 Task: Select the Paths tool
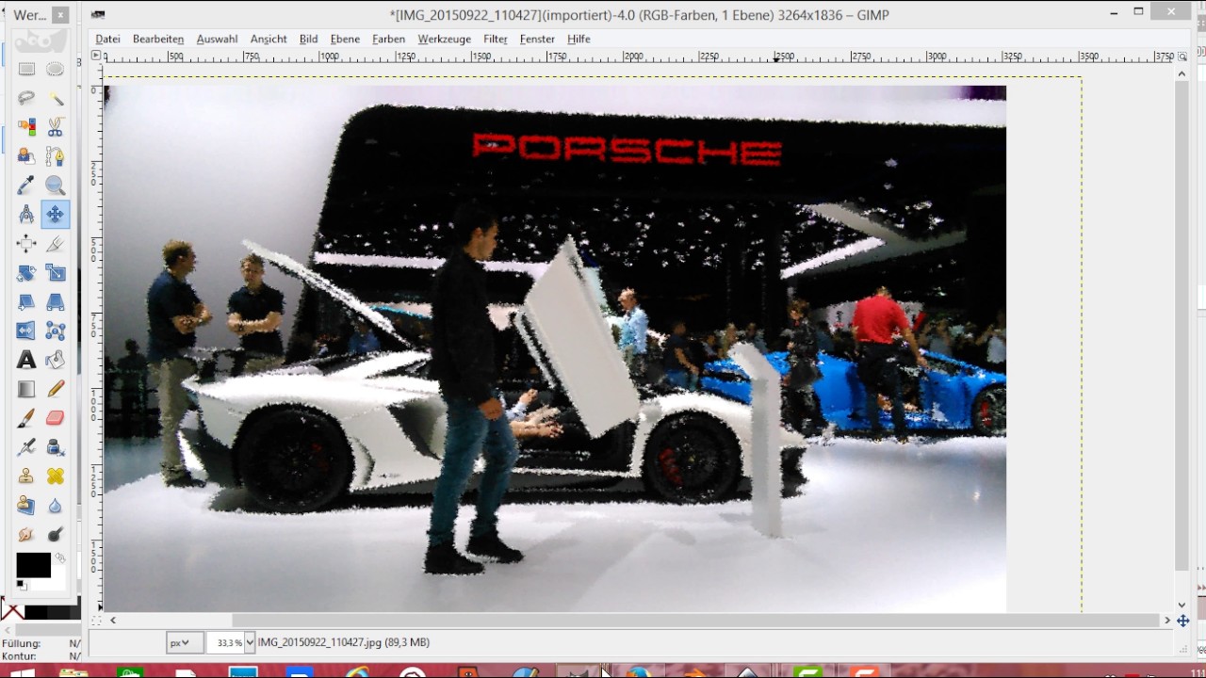(x=56, y=156)
